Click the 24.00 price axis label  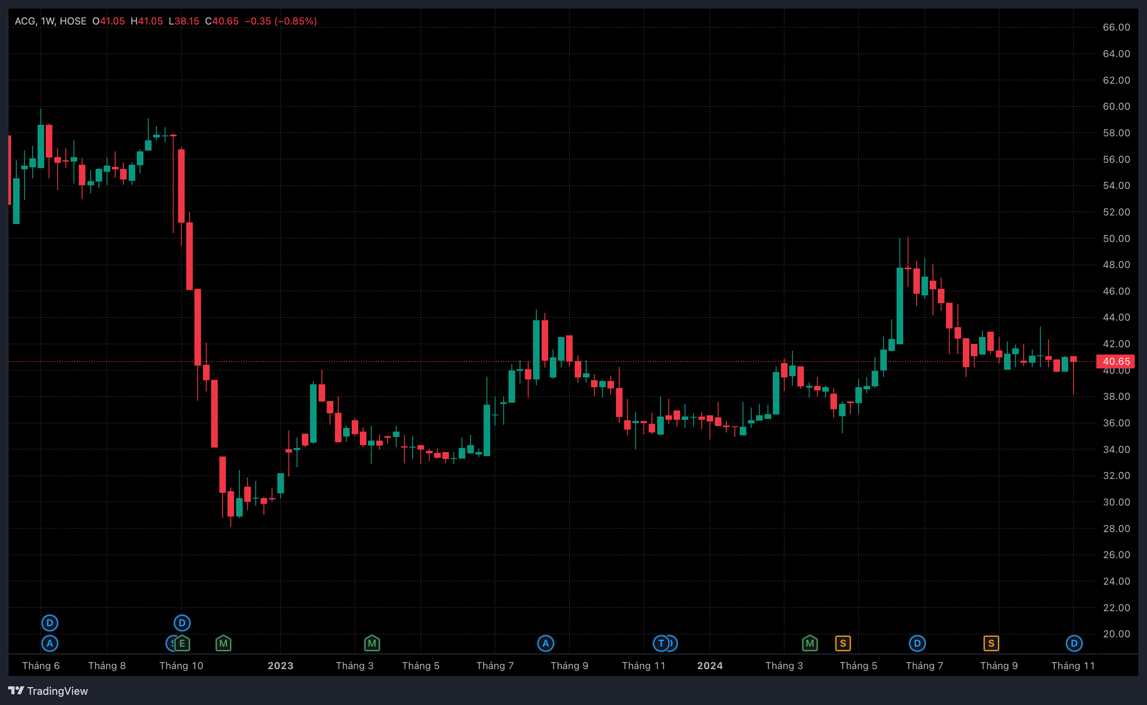pyautogui.click(x=1116, y=581)
